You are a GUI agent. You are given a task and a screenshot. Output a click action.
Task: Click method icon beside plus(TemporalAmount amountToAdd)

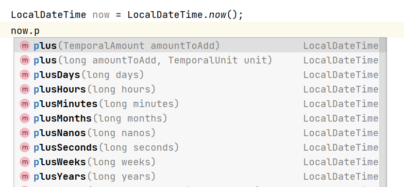coord(25,46)
